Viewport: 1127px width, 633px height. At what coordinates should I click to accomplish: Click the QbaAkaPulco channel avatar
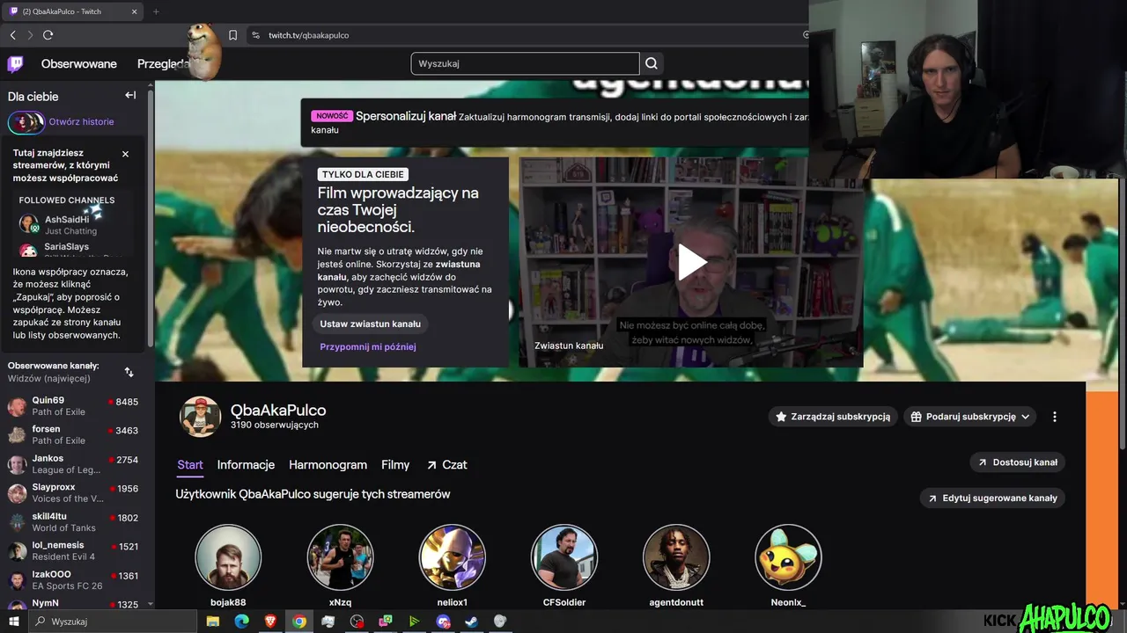point(200,417)
